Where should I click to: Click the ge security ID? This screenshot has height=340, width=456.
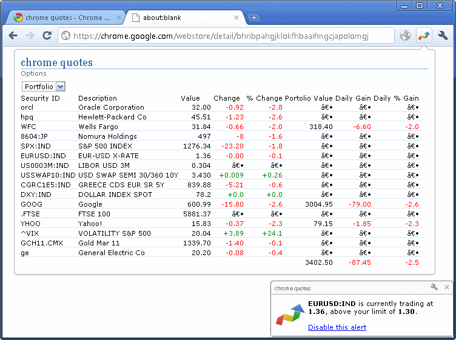[x=25, y=253]
